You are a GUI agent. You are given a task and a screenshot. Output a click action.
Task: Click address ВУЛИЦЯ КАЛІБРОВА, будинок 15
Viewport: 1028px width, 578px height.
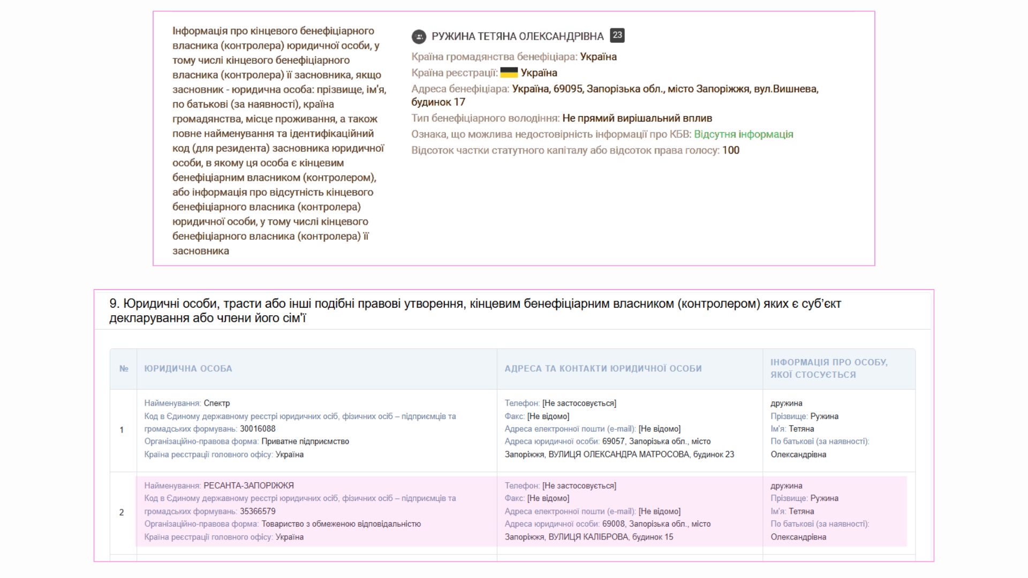click(x=610, y=537)
